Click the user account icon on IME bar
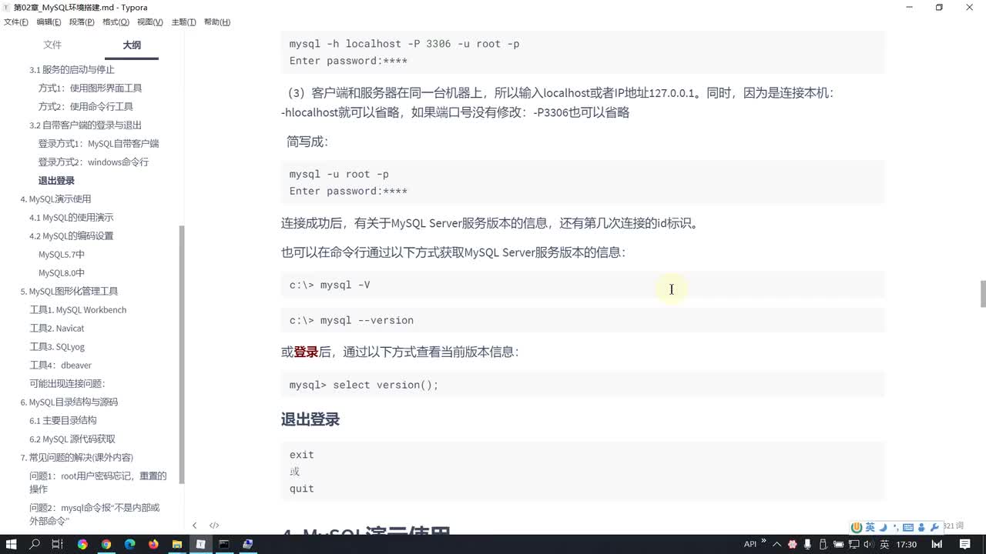986x554 pixels. (x=922, y=527)
